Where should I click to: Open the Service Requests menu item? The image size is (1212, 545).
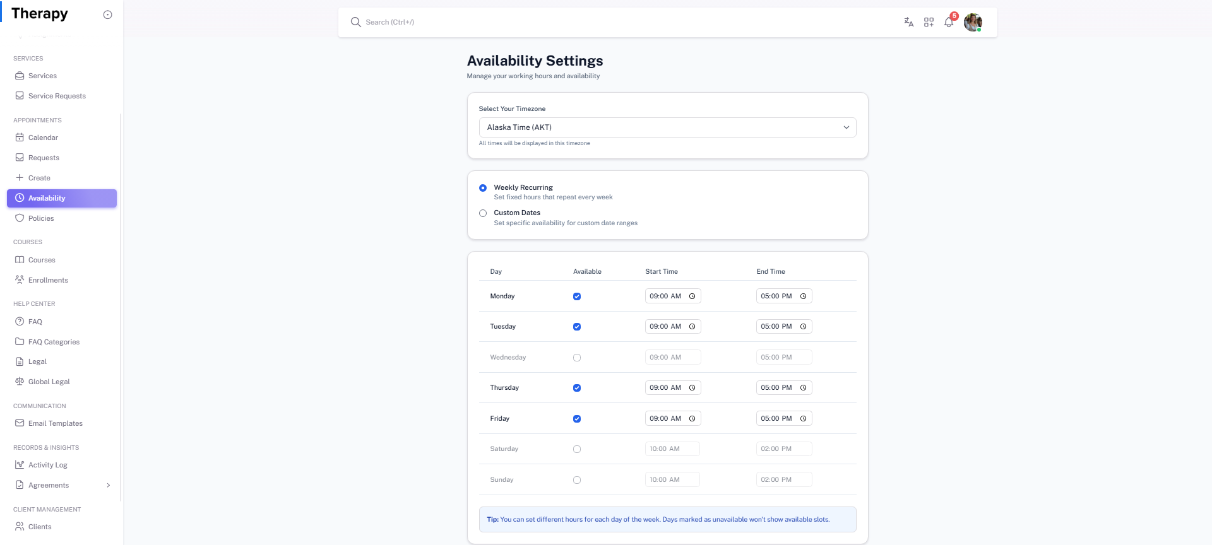[62, 96]
